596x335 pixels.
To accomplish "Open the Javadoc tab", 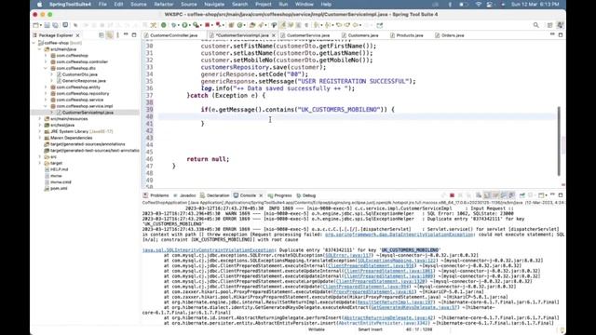I will (187, 195).
